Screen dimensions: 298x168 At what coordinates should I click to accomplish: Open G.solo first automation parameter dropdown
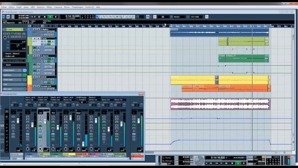tap(49, 47)
